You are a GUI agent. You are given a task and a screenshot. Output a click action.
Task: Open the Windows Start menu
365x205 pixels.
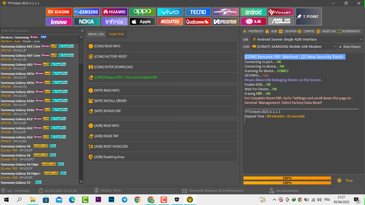pyautogui.click(x=6, y=200)
